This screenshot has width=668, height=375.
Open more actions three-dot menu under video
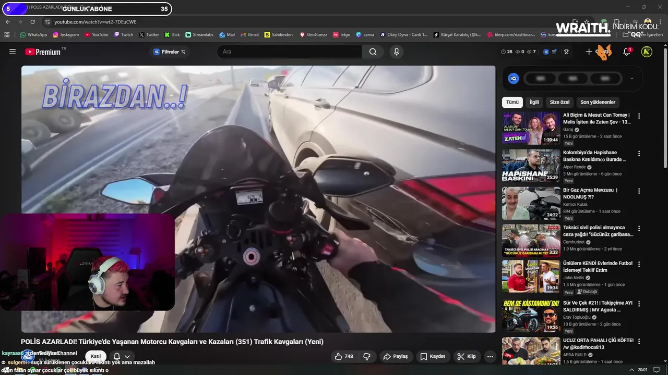pos(490,356)
